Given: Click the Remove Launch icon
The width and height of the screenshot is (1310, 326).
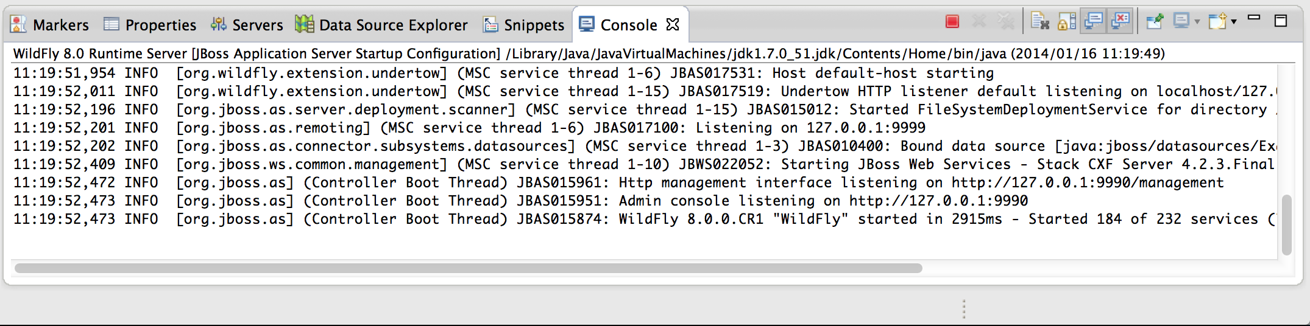Looking at the screenshot, I should [x=979, y=22].
